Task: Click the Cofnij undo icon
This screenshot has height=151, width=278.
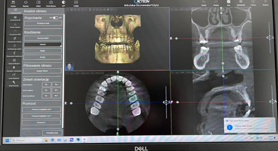Action: pyautogui.click(x=204, y=2)
